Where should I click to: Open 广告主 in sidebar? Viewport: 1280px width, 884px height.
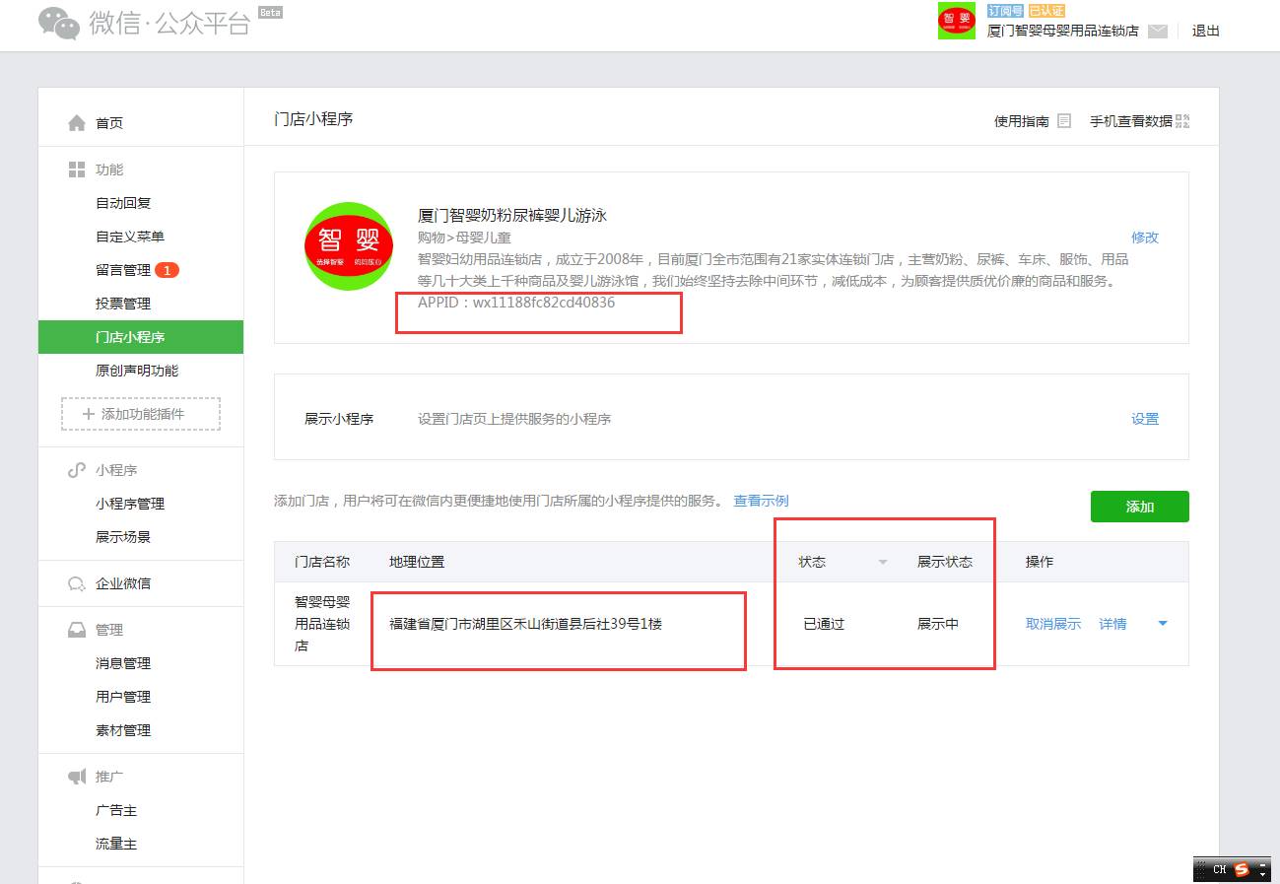[x=116, y=810]
